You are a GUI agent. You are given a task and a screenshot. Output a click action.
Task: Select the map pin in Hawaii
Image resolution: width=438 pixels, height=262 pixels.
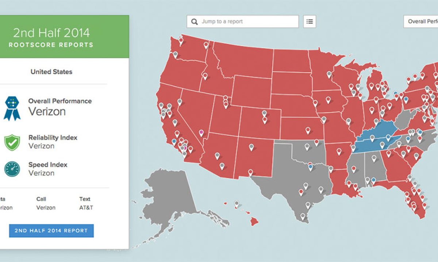tap(237, 204)
